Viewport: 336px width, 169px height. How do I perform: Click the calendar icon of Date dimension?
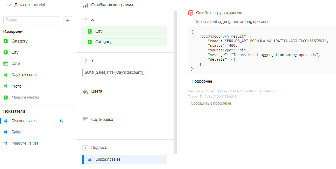6,64
